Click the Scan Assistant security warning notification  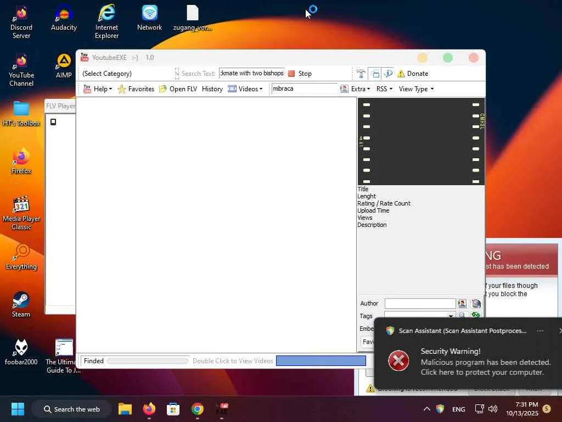pos(468,353)
